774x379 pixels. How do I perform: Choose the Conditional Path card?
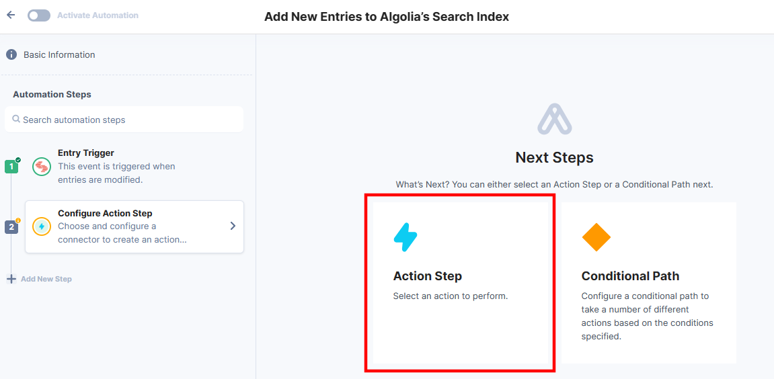click(x=649, y=283)
